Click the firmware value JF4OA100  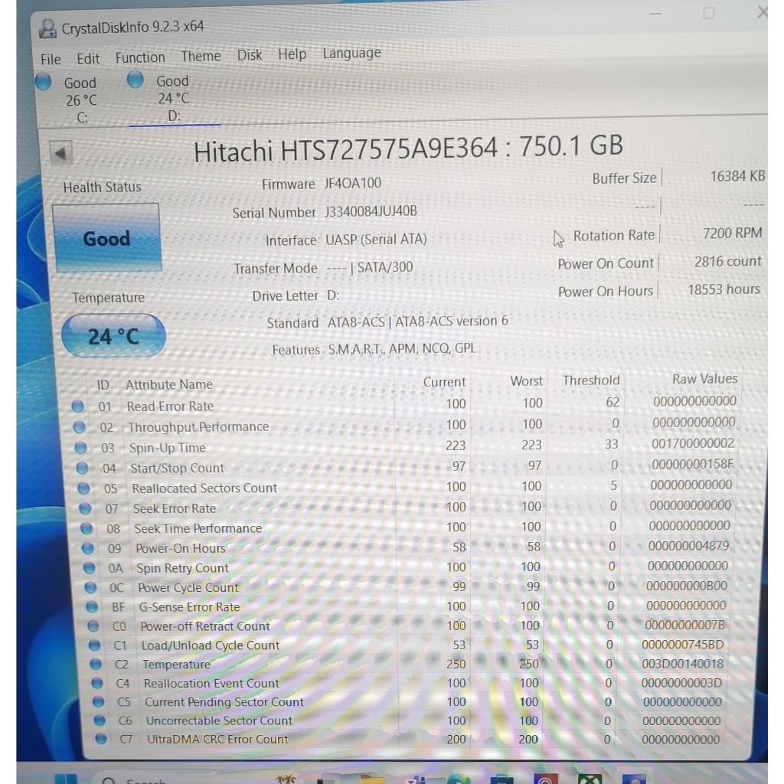352,183
